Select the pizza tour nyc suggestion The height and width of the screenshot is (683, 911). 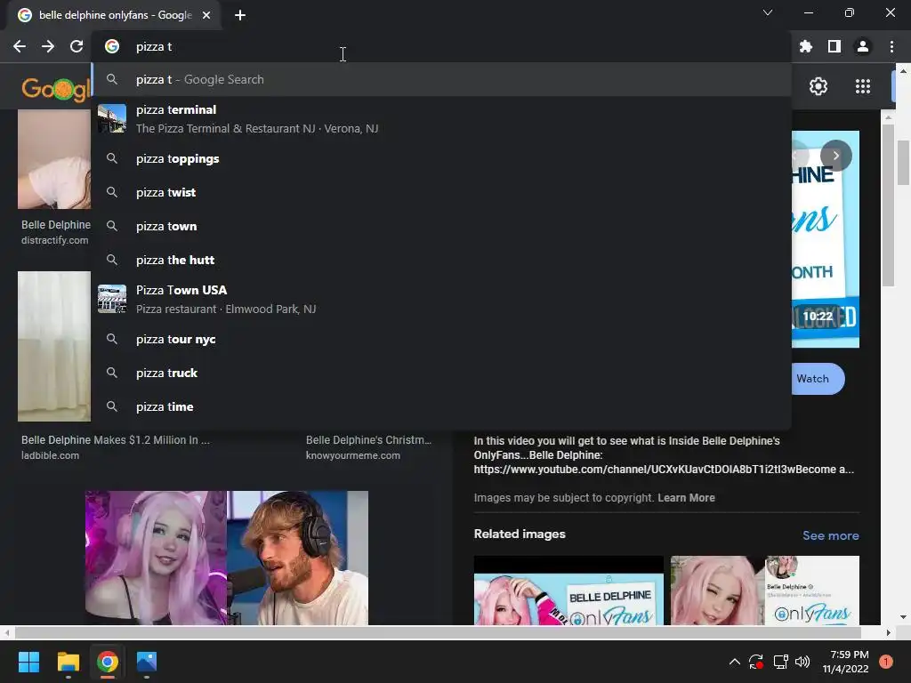441,339
